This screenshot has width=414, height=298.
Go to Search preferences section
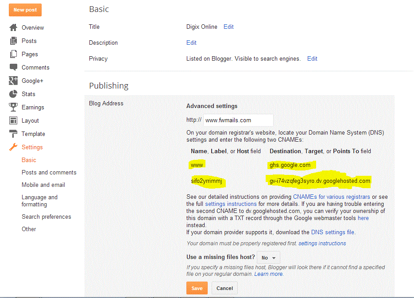point(46,217)
